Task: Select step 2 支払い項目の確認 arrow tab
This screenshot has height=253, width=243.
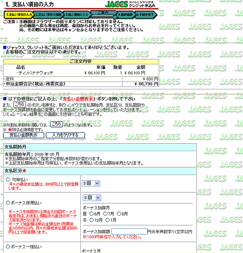Action: (x=48, y=15)
